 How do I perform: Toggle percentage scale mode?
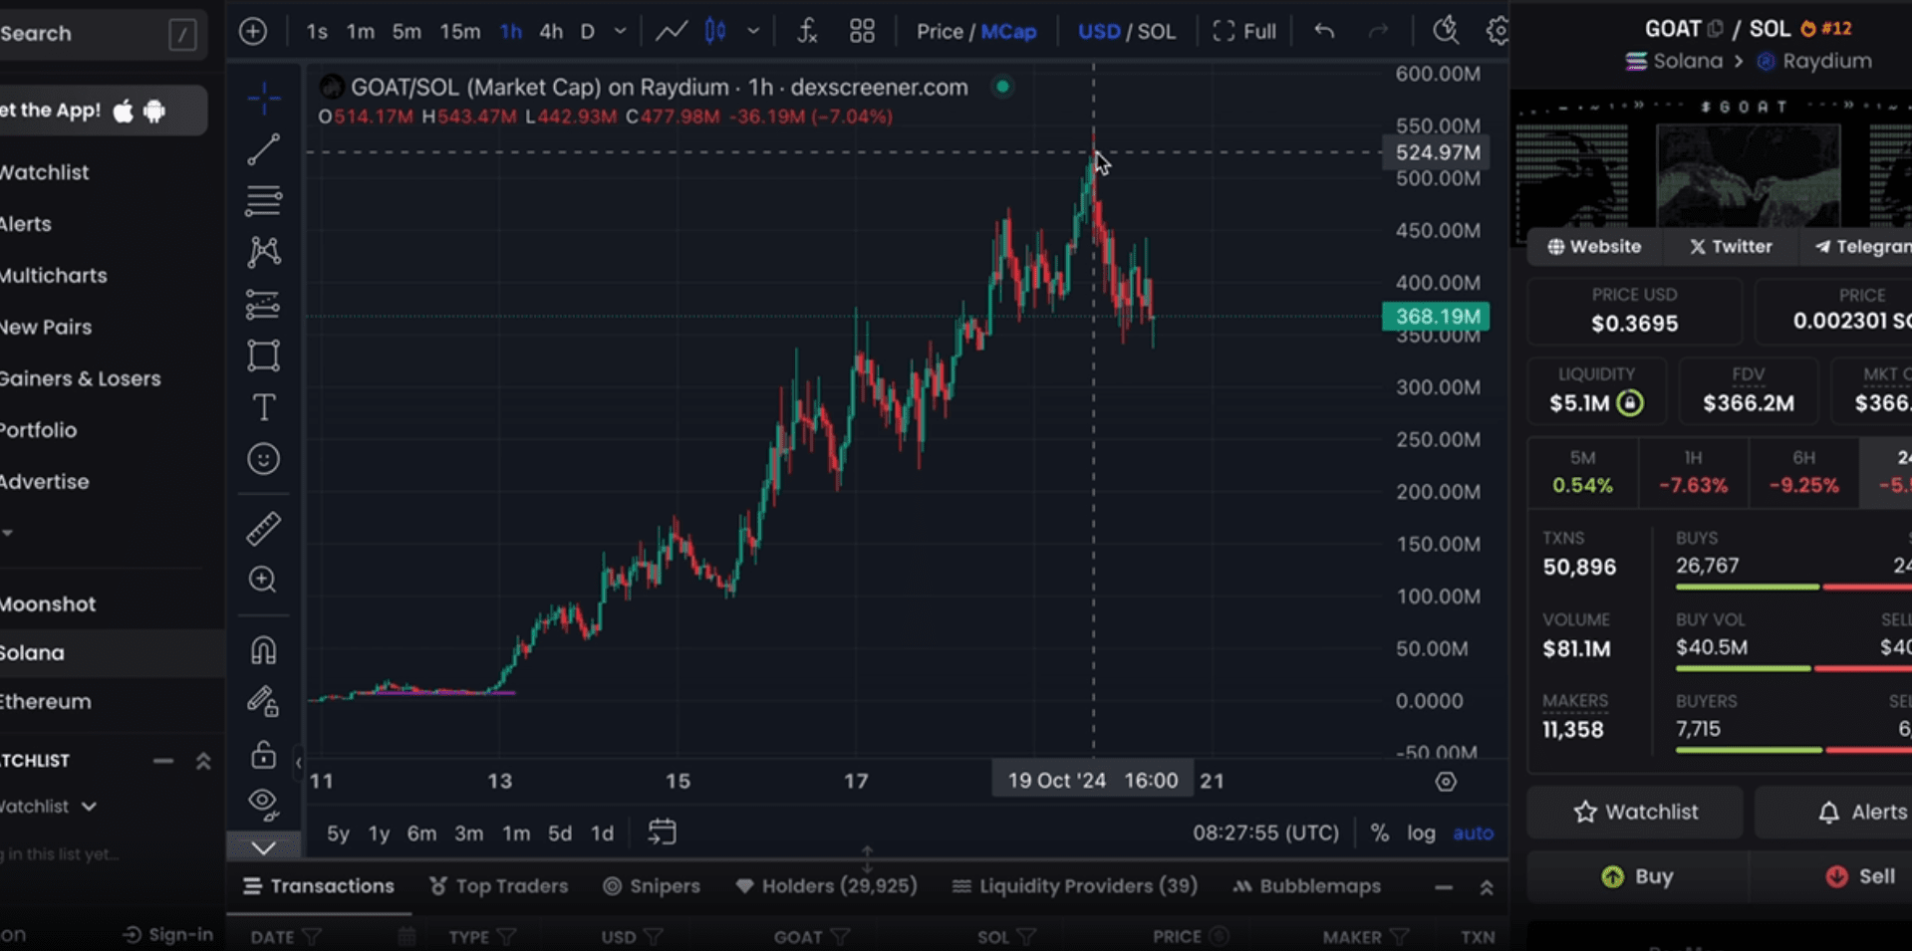(1379, 833)
